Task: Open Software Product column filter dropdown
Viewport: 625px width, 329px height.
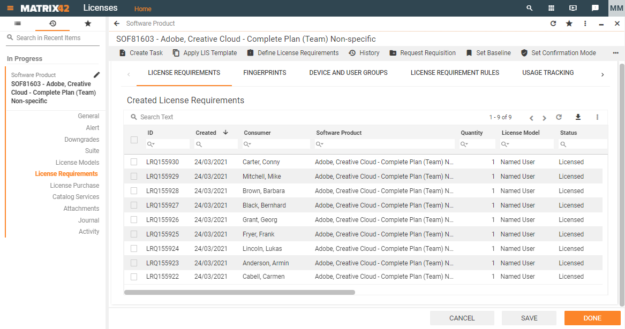Action: [x=320, y=144]
